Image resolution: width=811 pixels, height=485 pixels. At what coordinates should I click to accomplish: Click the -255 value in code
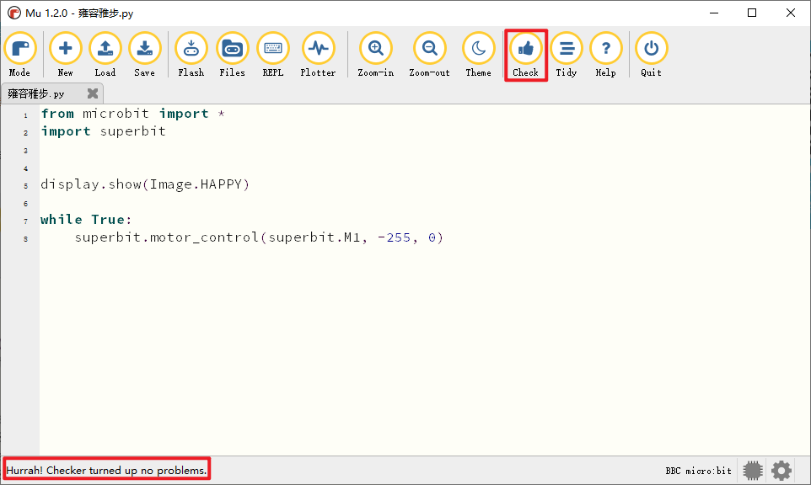[x=395, y=237]
